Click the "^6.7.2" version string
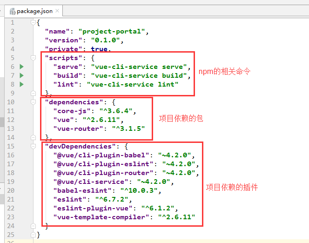The width and height of the screenshot is (309, 243). click(112, 199)
